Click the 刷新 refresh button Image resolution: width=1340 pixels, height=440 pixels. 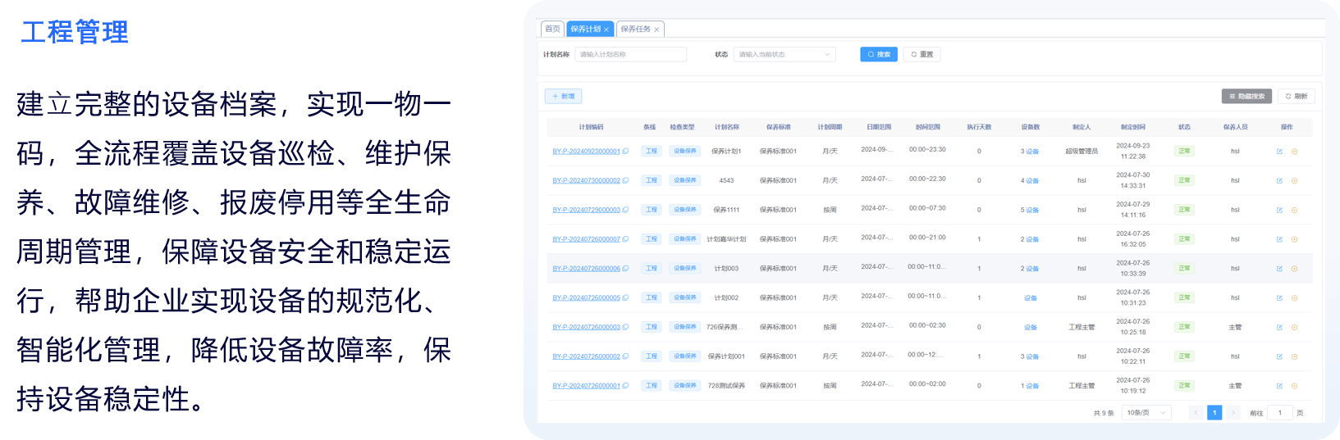[1296, 97]
